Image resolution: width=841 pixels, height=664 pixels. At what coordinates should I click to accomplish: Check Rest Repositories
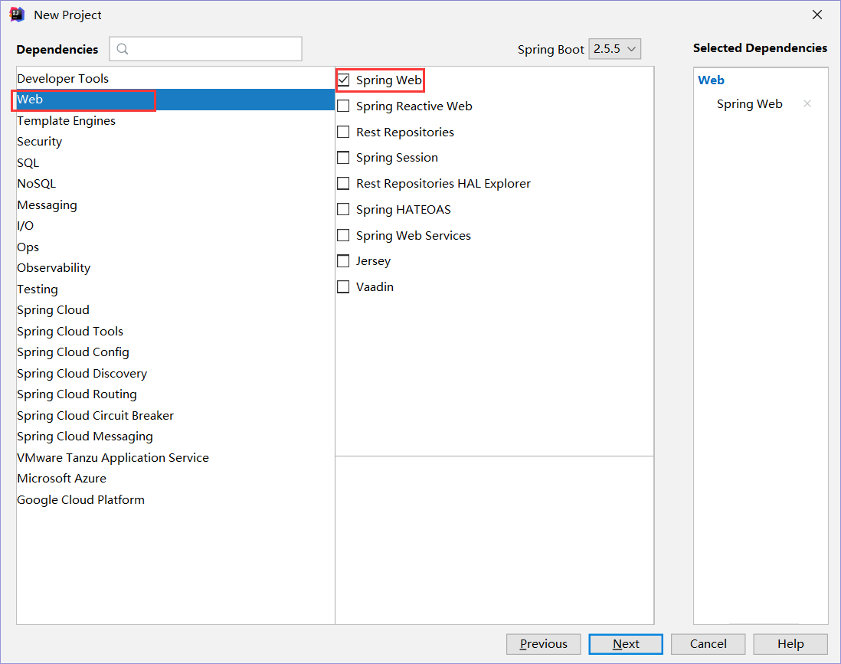coord(343,132)
